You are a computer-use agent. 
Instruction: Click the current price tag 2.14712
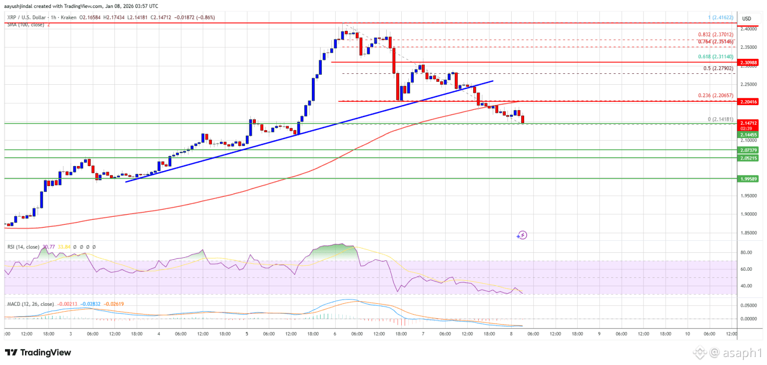point(749,123)
